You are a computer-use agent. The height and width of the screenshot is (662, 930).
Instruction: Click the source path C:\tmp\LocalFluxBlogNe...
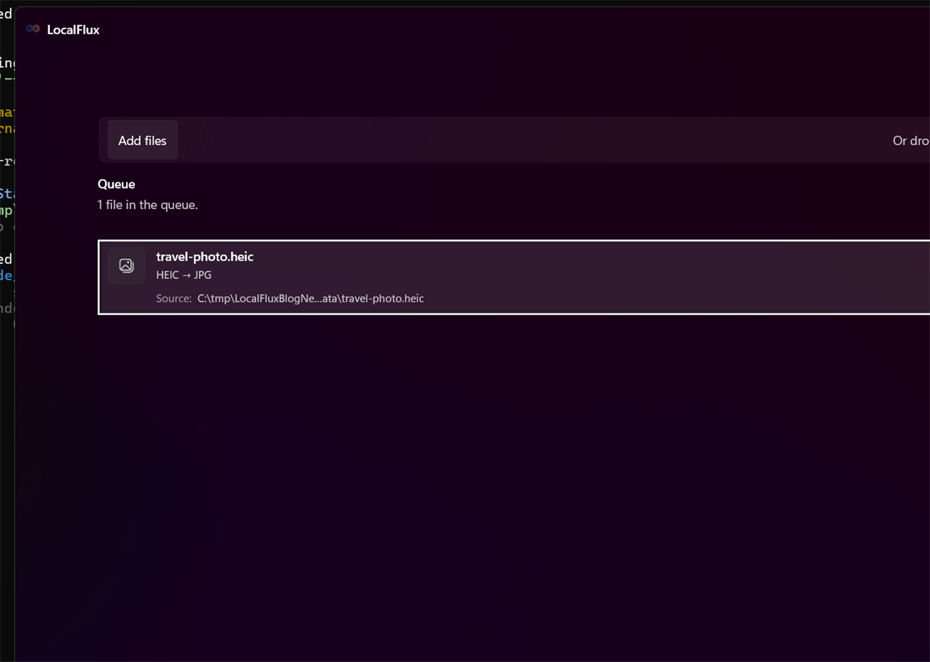pyautogui.click(x=311, y=299)
